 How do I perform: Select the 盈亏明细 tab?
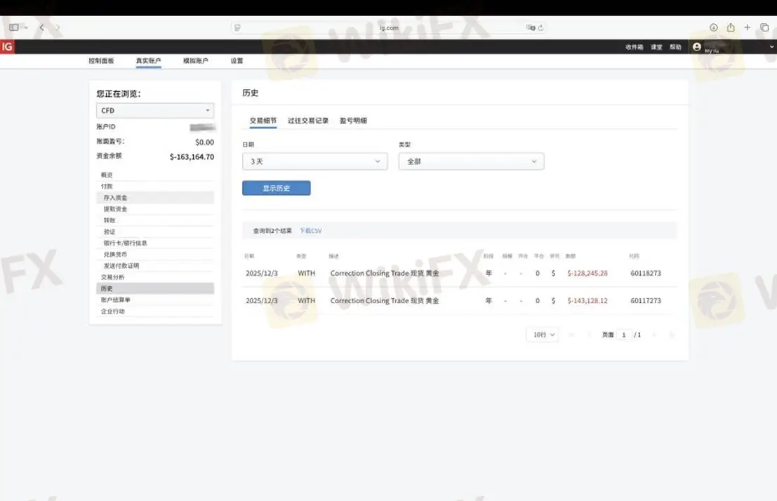(353, 121)
